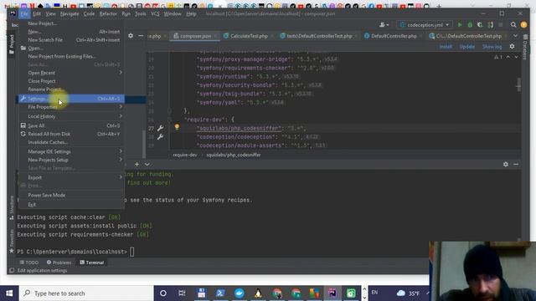Open the Database tool window side tab
This screenshot has width=536, height=301.
525,47
